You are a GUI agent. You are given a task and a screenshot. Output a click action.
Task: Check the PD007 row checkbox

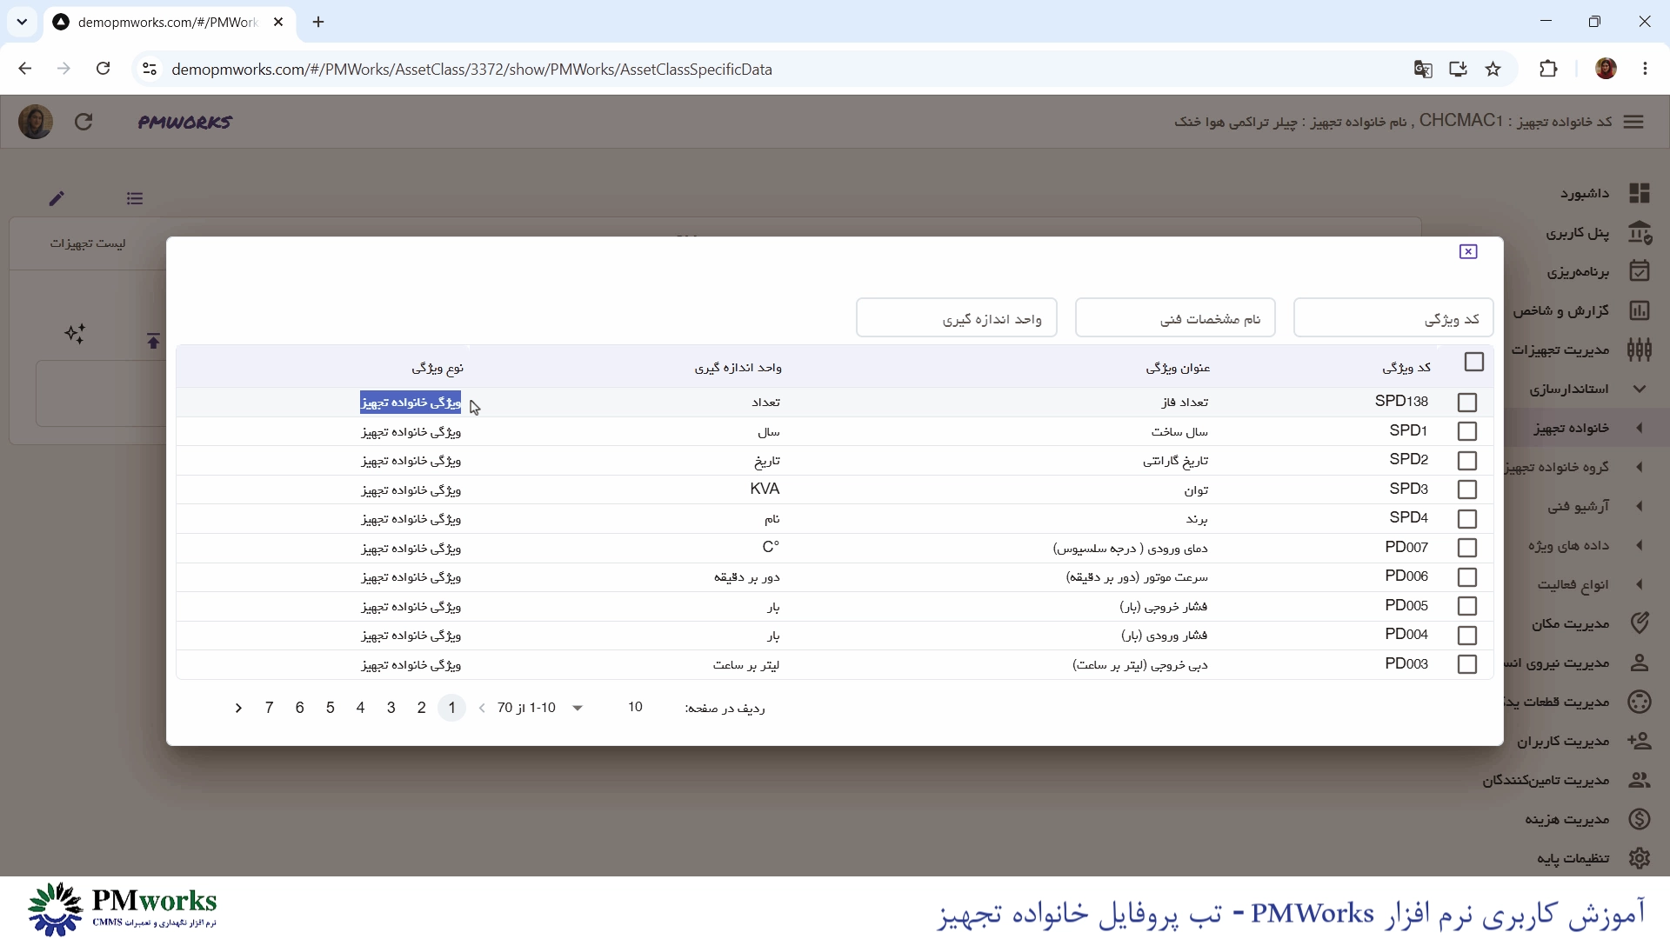click(x=1466, y=548)
